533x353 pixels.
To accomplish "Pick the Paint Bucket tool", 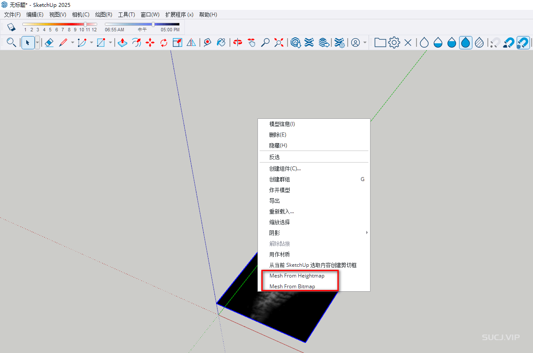I will coord(221,42).
